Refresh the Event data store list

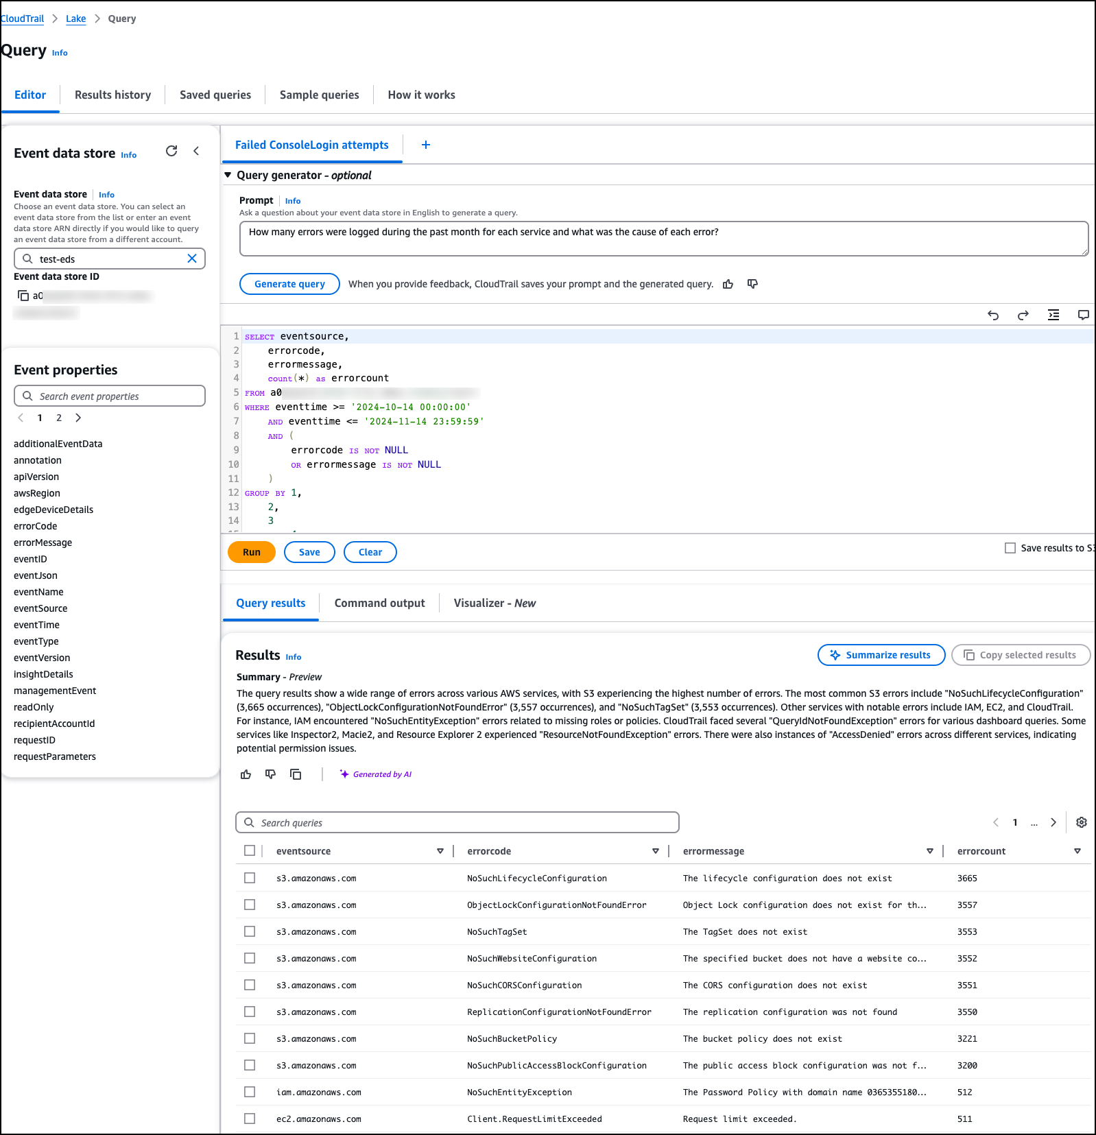coord(171,151)
